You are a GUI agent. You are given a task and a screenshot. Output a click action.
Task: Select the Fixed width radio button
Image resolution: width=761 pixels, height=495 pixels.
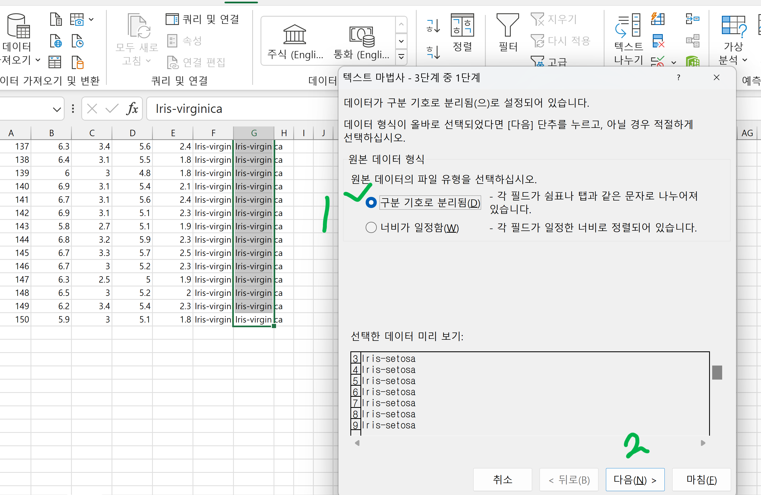pyautogui.click(x=371, y=227)
